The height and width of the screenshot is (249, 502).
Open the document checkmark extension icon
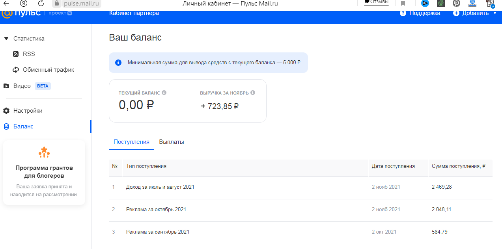[x=490, y=4]
